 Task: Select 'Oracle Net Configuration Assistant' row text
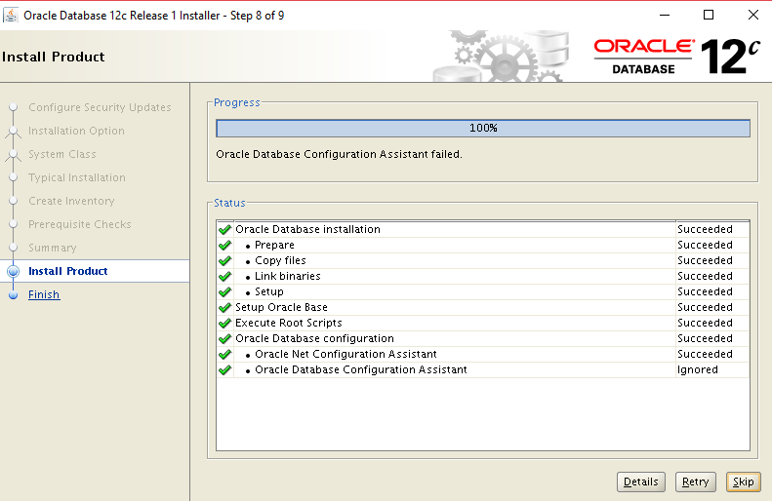coord(345,354)
